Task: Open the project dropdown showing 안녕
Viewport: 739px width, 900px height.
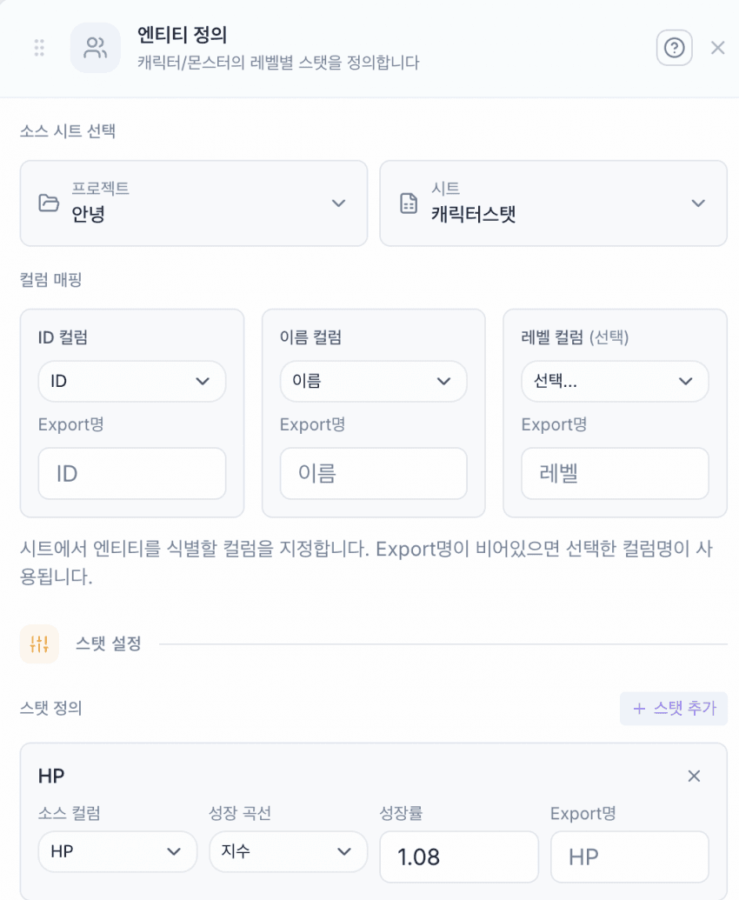Action: click(x=194, y=203)
